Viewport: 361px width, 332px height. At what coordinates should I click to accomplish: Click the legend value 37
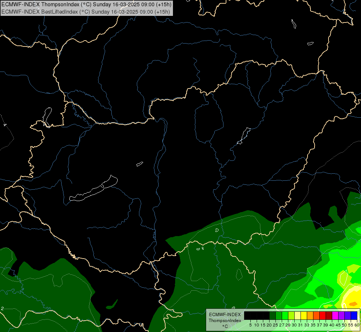tap(319, 325)
